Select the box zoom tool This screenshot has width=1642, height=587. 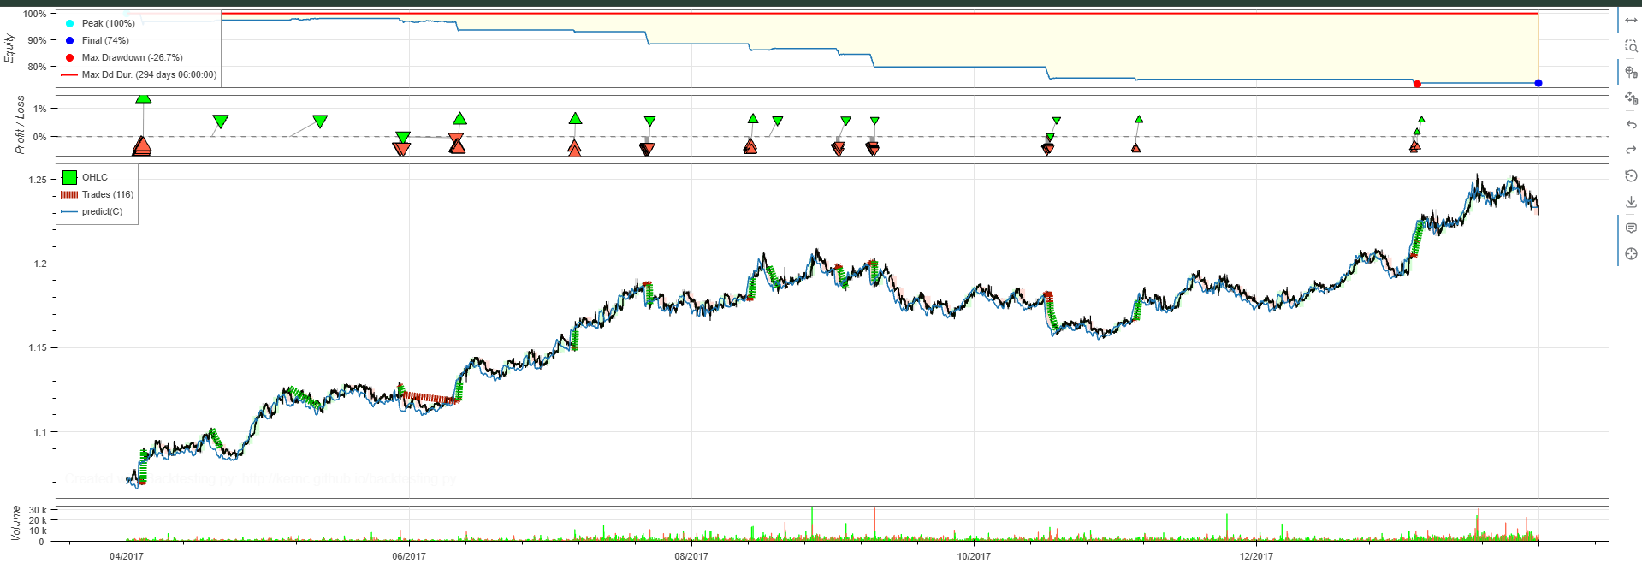click(x=1631, y=46)
